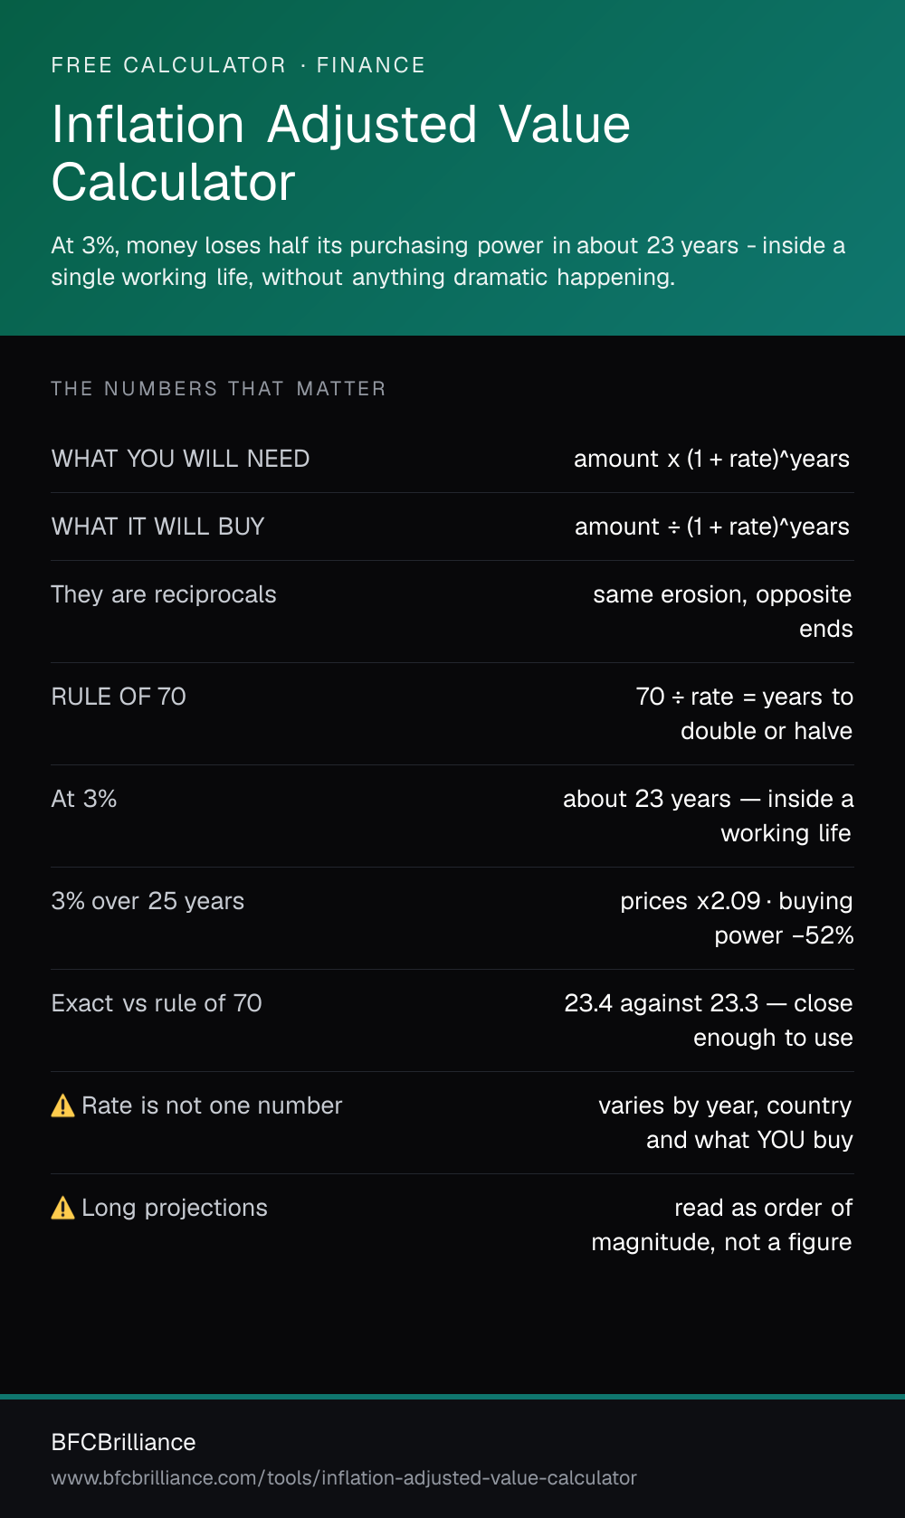
Task: Select the RULE OF 70 row label
Action: pos(119,697)
